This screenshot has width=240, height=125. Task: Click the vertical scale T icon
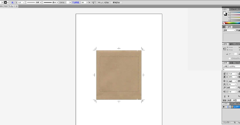pos(225,77)
